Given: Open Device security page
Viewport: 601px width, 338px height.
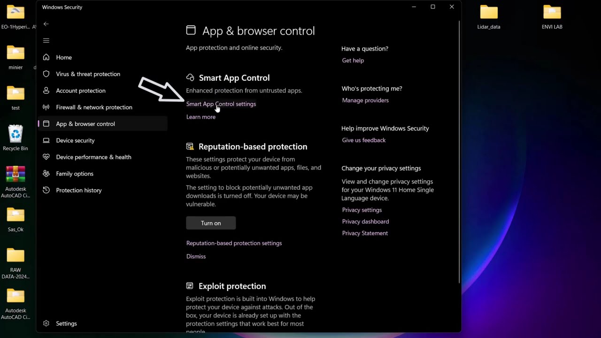Looking at the screenshot, I should tap(75, 140).
